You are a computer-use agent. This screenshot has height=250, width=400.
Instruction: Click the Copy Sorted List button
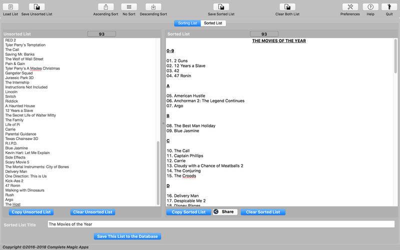tap(188, 212)
